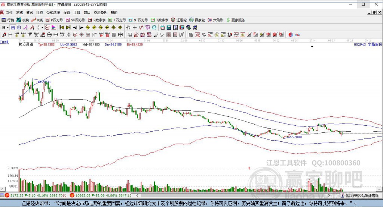Open the T数字表 table
The height and width of the screenshot is (207, 383).
click(x=159, y=20)
